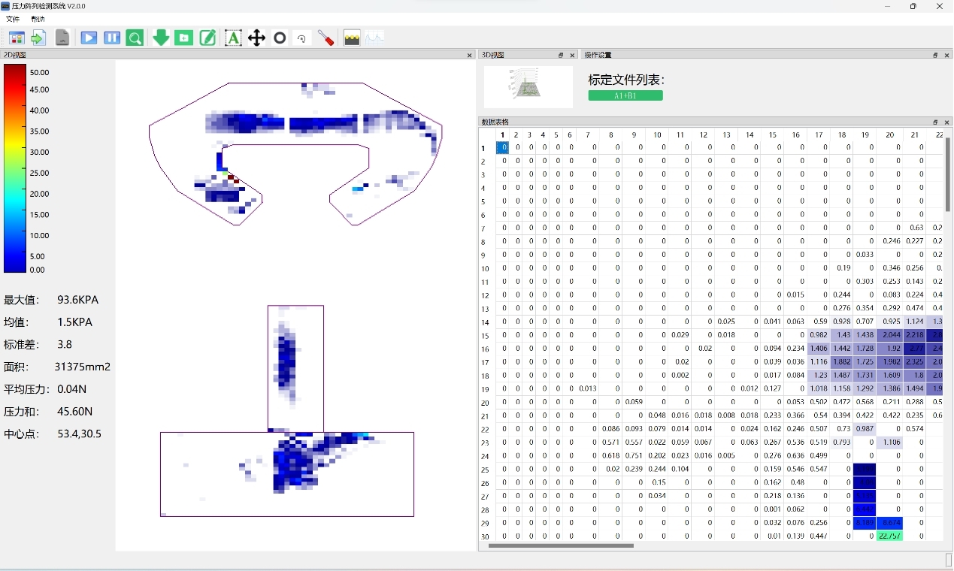Pause playback with the pause icon

point(112,38)
